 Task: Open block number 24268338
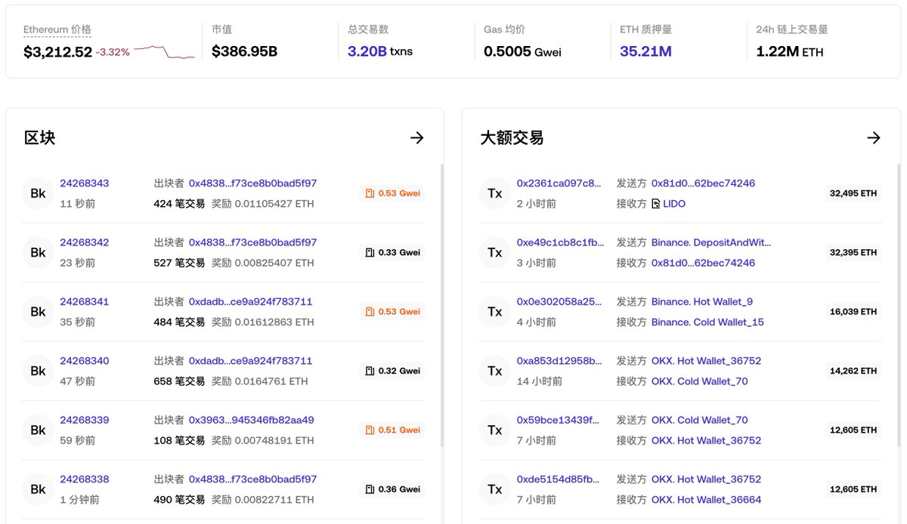(x=85, y=479)
